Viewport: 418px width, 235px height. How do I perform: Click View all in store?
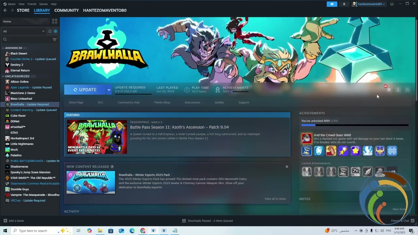point(275,199)
